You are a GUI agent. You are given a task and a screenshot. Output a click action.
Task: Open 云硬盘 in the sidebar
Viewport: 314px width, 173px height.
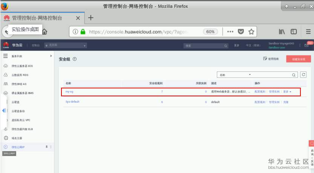(x=15, y=102)
